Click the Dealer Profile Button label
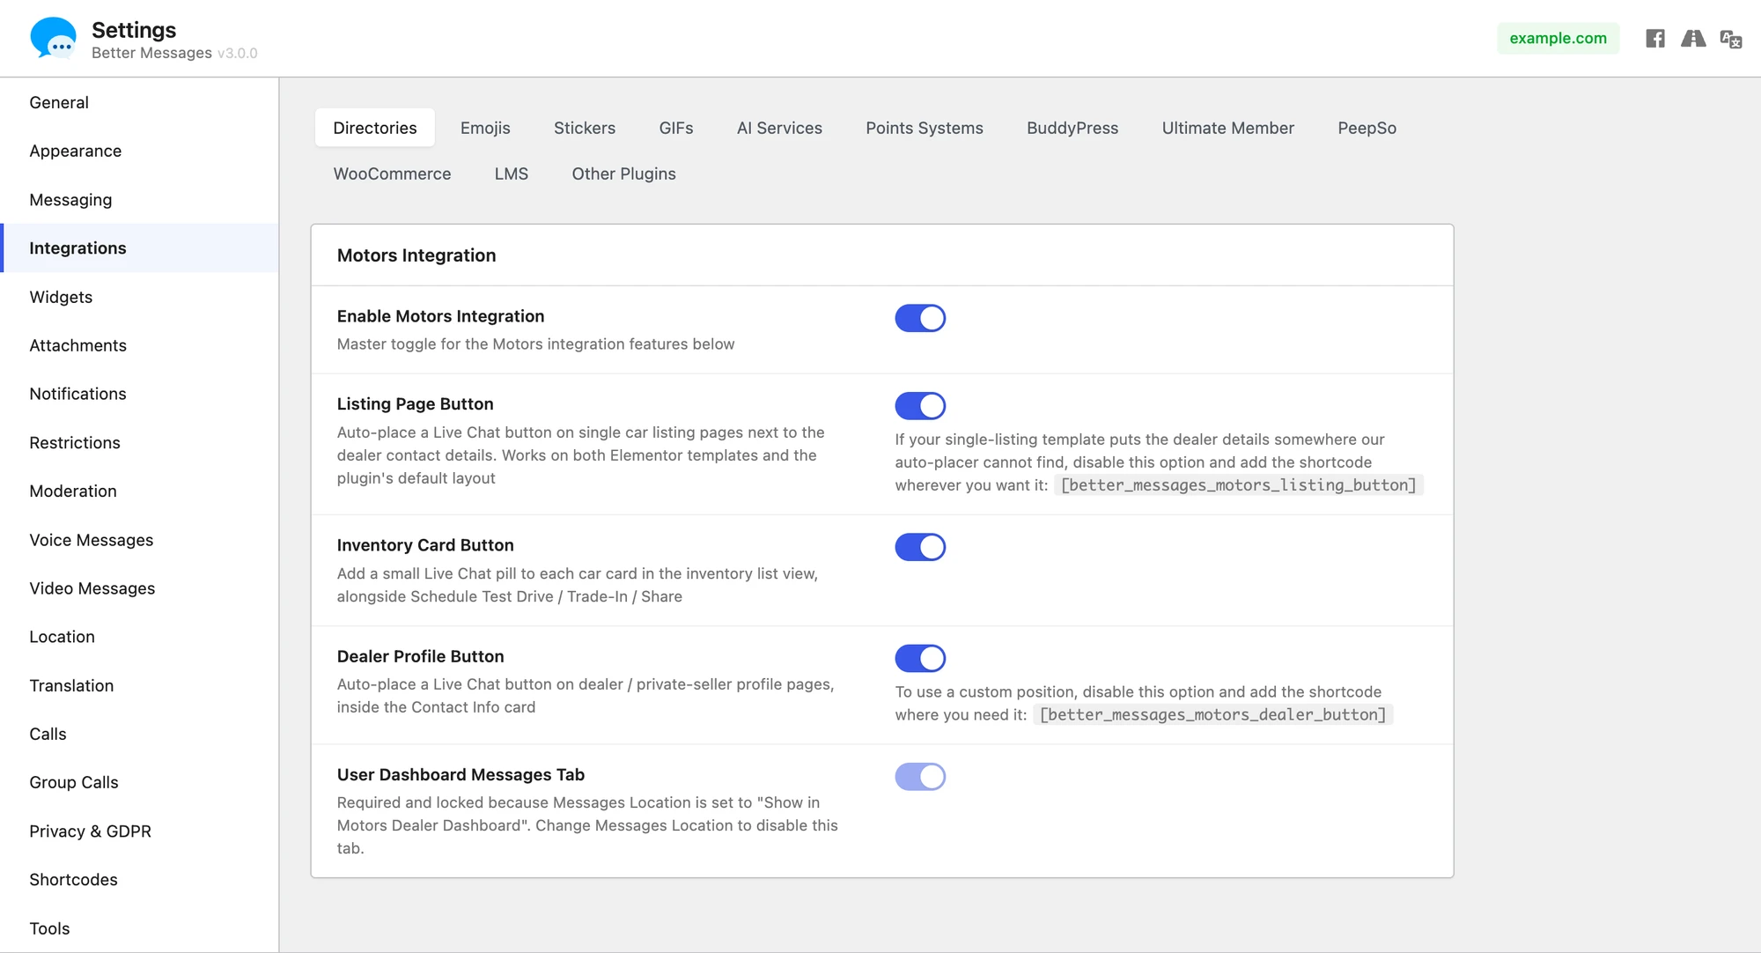 pyautogui.click(x=420, y=656)
